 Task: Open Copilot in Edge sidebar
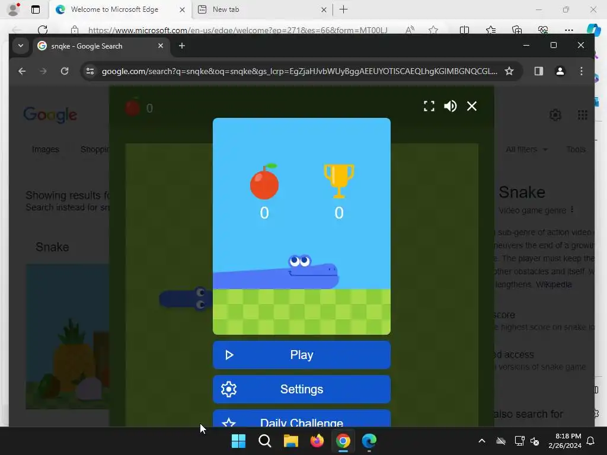pos(593,30)
